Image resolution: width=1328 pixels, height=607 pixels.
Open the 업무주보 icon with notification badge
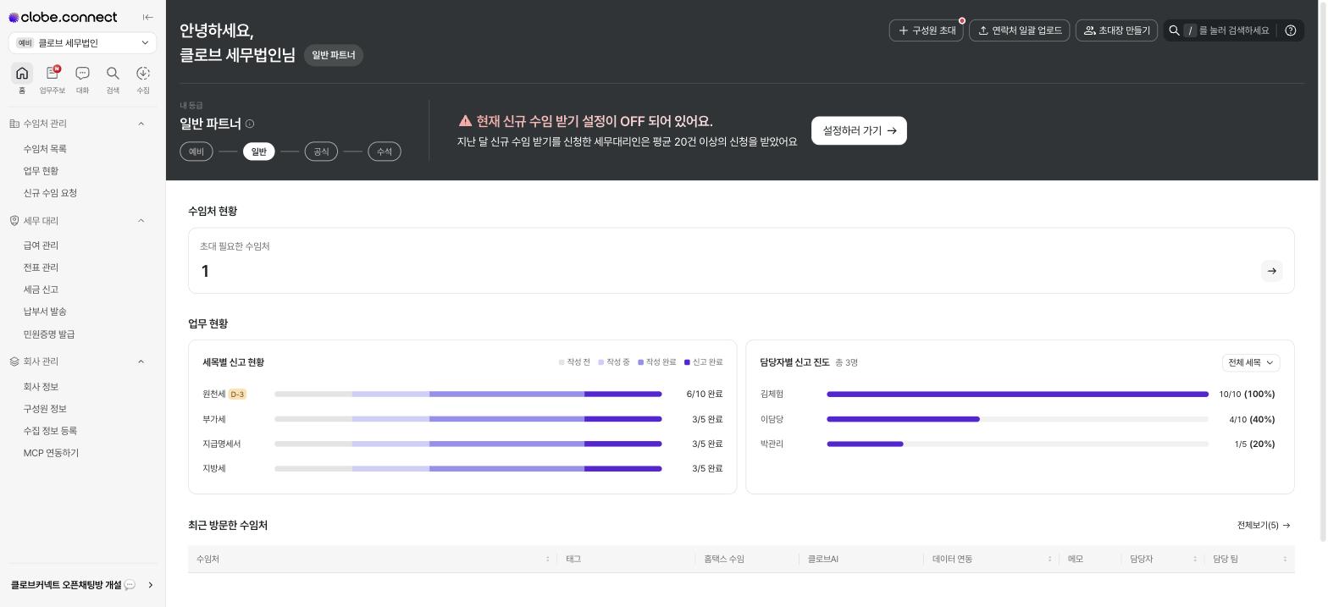53,73
